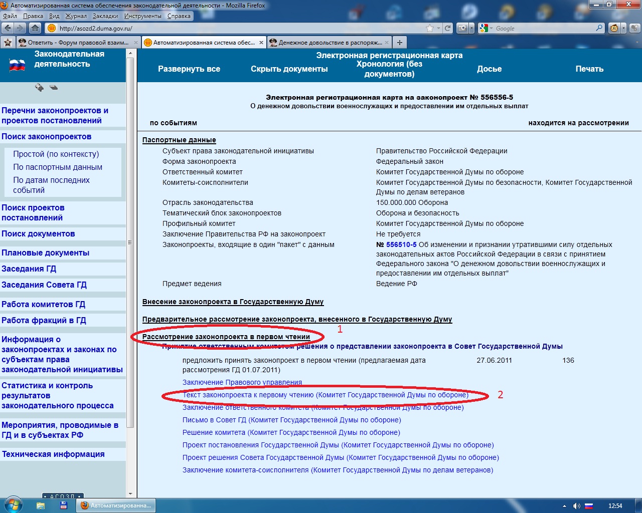Open 'Текст законопроекта к первому чтению' link
The height and width of the screenshot is (513, 642).
(x=325, y=395)
